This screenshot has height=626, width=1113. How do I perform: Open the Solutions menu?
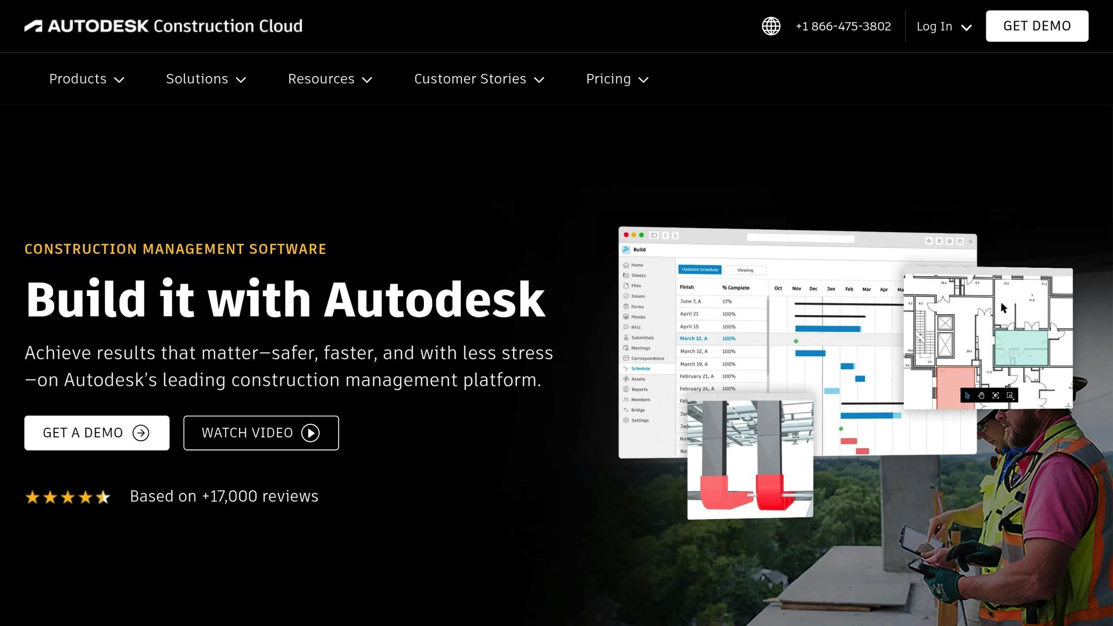[206, 79]
